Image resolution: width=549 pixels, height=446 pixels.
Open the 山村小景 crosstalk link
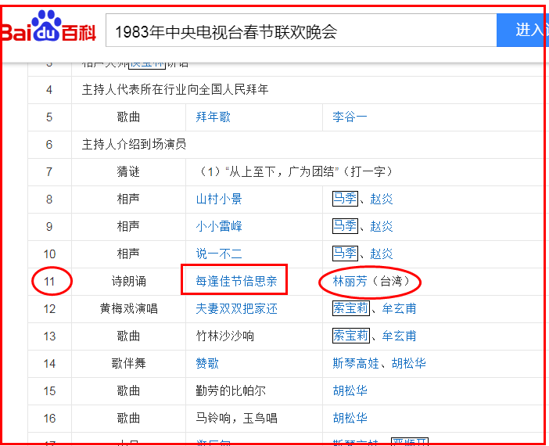219,199
